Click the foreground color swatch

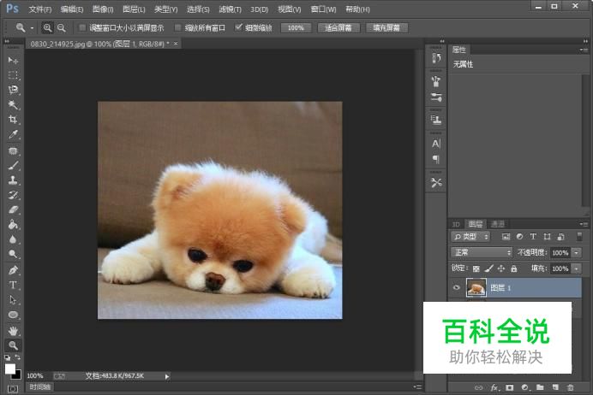(x=10, y=368)
